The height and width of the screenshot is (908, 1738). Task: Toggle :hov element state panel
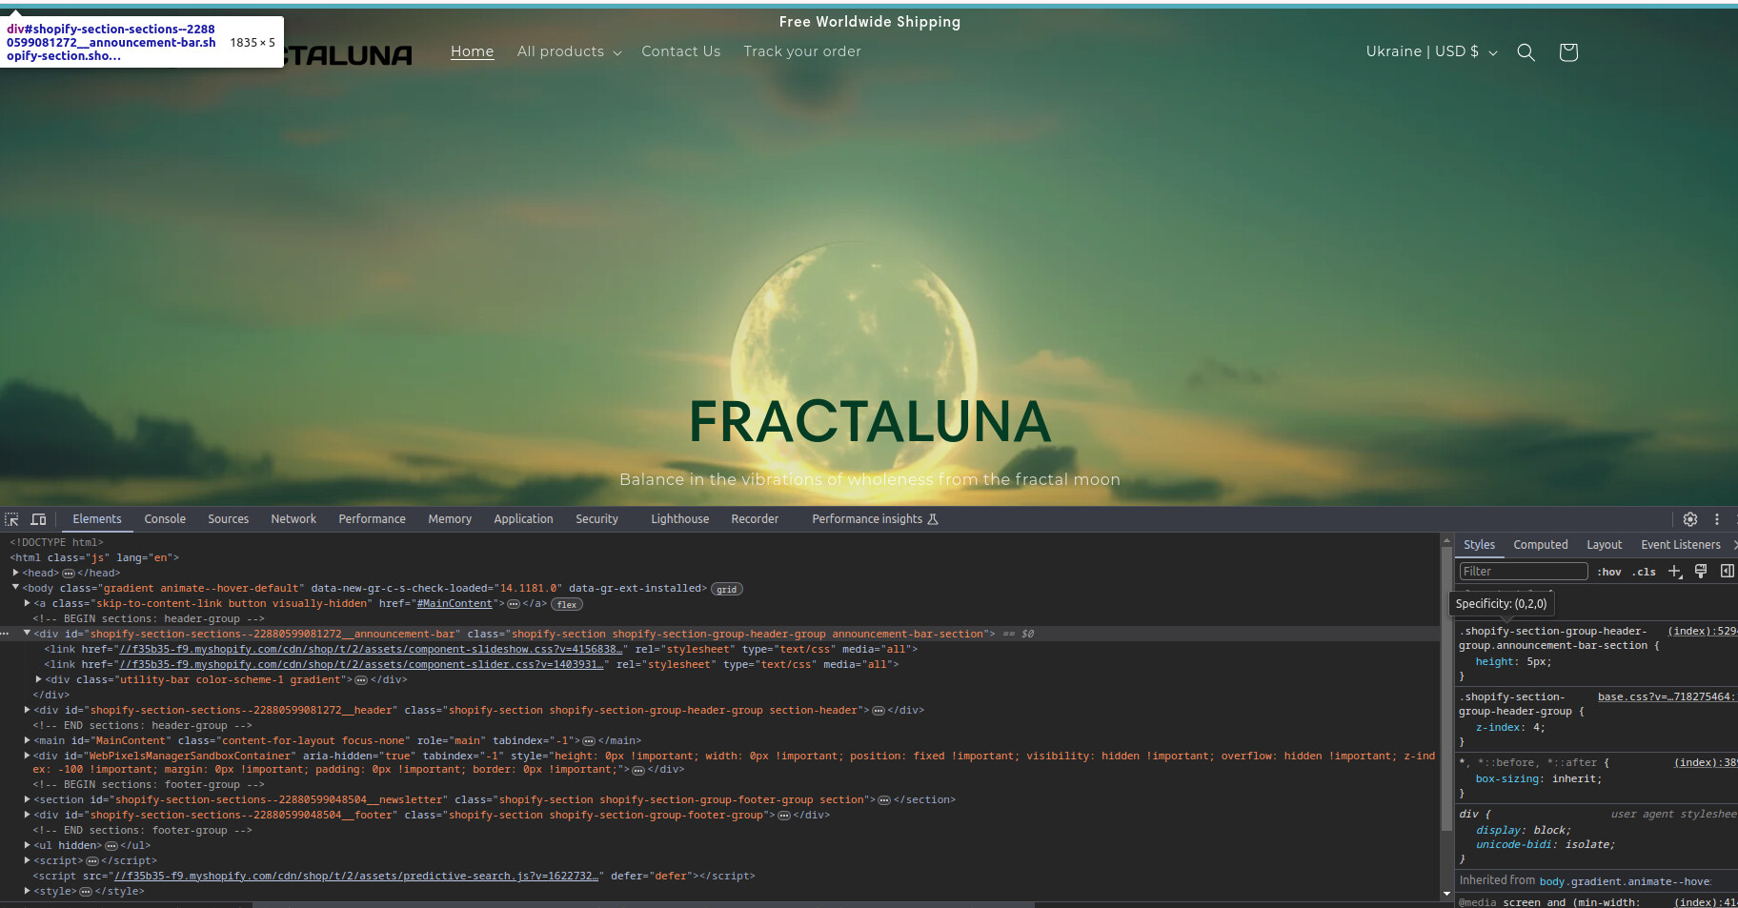1609,572
